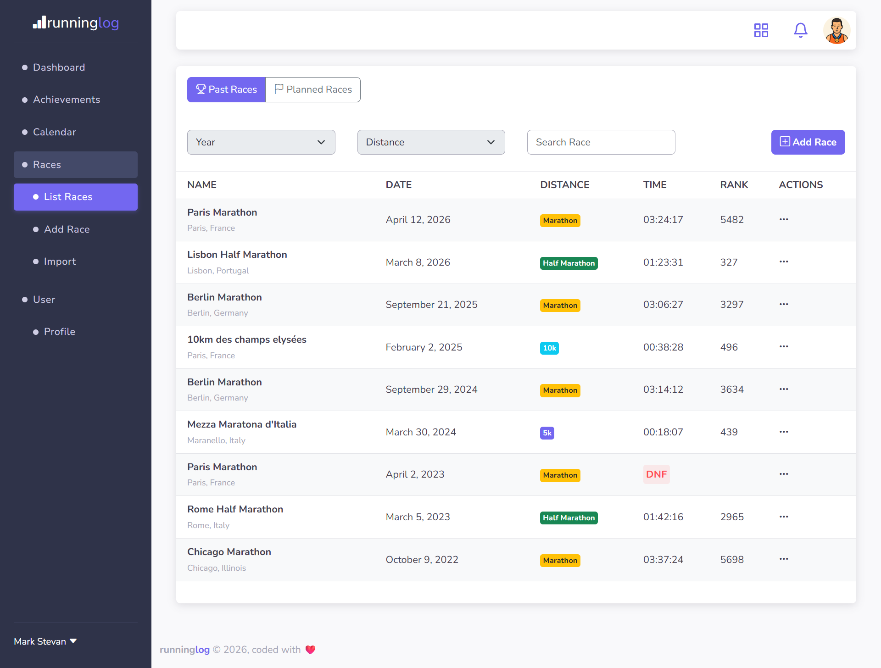Open actions menu for Berlin Marathon 2025
The width and height of the screenshot is (881, 668).
click(x=784, y=304)
